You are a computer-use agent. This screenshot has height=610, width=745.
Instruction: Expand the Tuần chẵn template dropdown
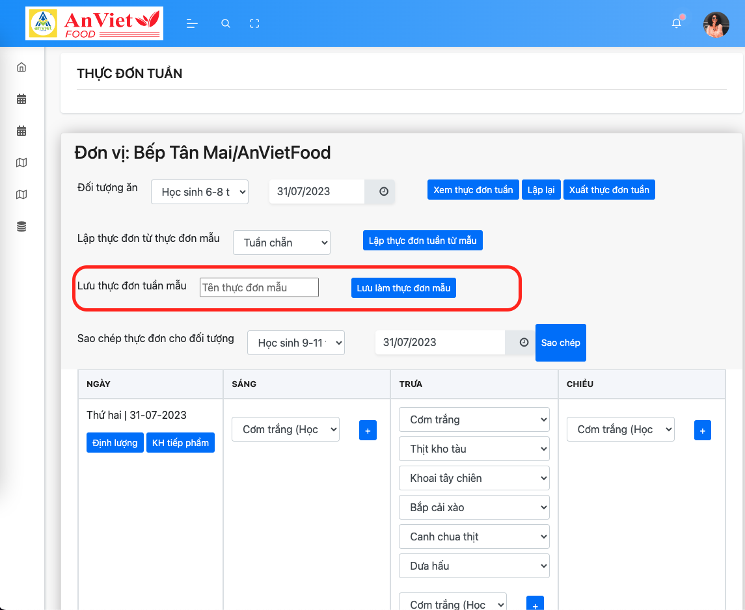coord(281,243)
